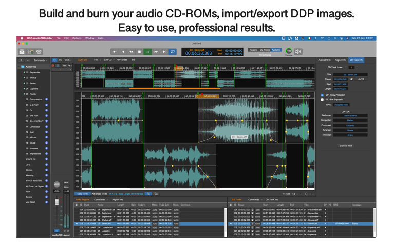Image resolution: width=393 pixels, height=245 pixels.
Task: Click the fast forward transport button
Action: click(x=156, y=52)
